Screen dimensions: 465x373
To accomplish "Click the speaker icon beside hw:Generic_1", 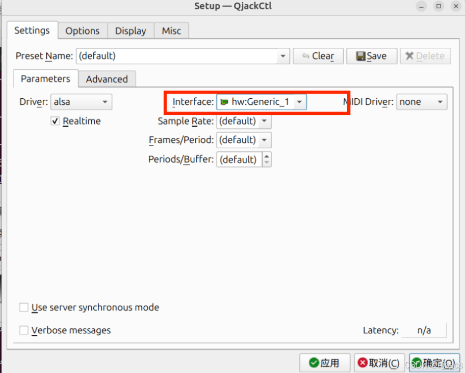I will tap(225, 102).
